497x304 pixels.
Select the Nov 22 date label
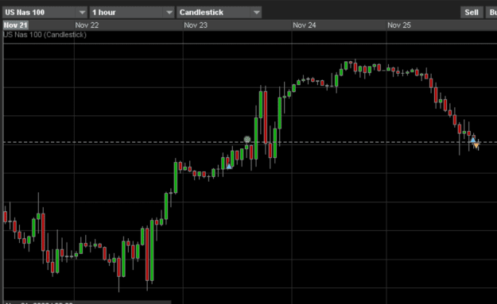tap(87, 25)
